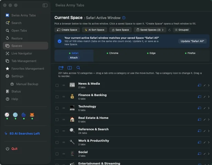
Task: Open Help in the sidebar
Action: click(26, 99)
